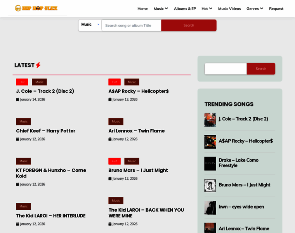295x233 pixels.
Task: Open KT FOREIGN & Hunxho – Come Kold post
Action: click(51, 173)
